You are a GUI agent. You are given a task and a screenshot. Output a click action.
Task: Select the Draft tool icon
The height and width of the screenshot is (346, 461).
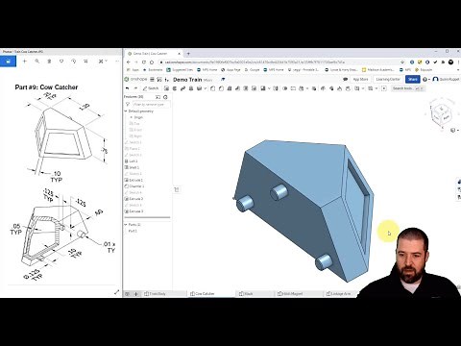pos(230,88)
